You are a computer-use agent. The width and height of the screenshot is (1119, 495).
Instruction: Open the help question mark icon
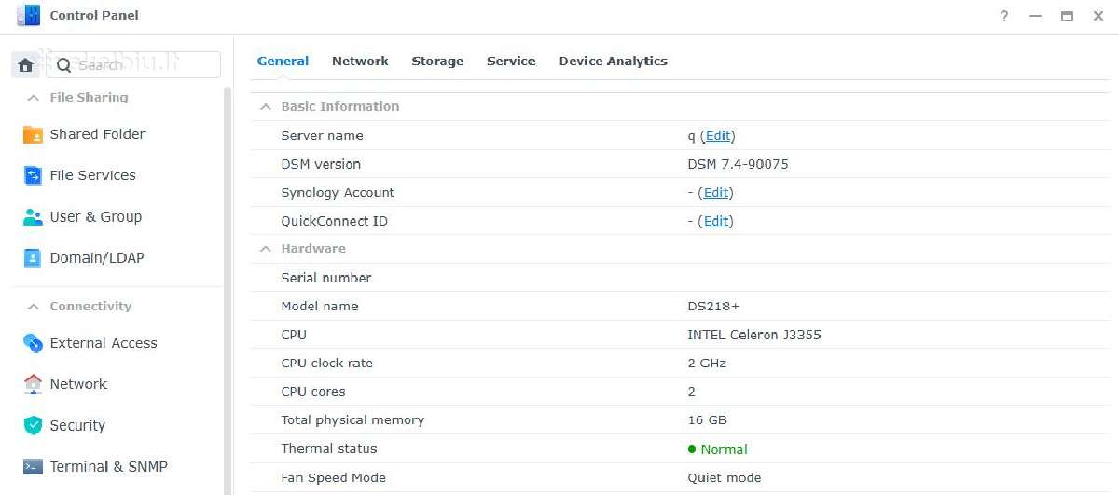(1004, 16)
